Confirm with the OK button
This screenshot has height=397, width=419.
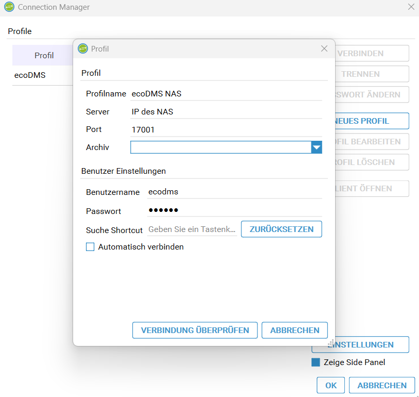[x=331, y=385]
